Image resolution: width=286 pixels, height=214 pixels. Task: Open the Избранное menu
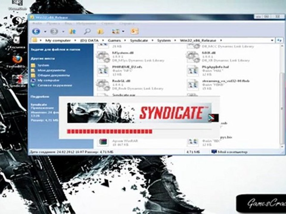click(x=86, y=23)
